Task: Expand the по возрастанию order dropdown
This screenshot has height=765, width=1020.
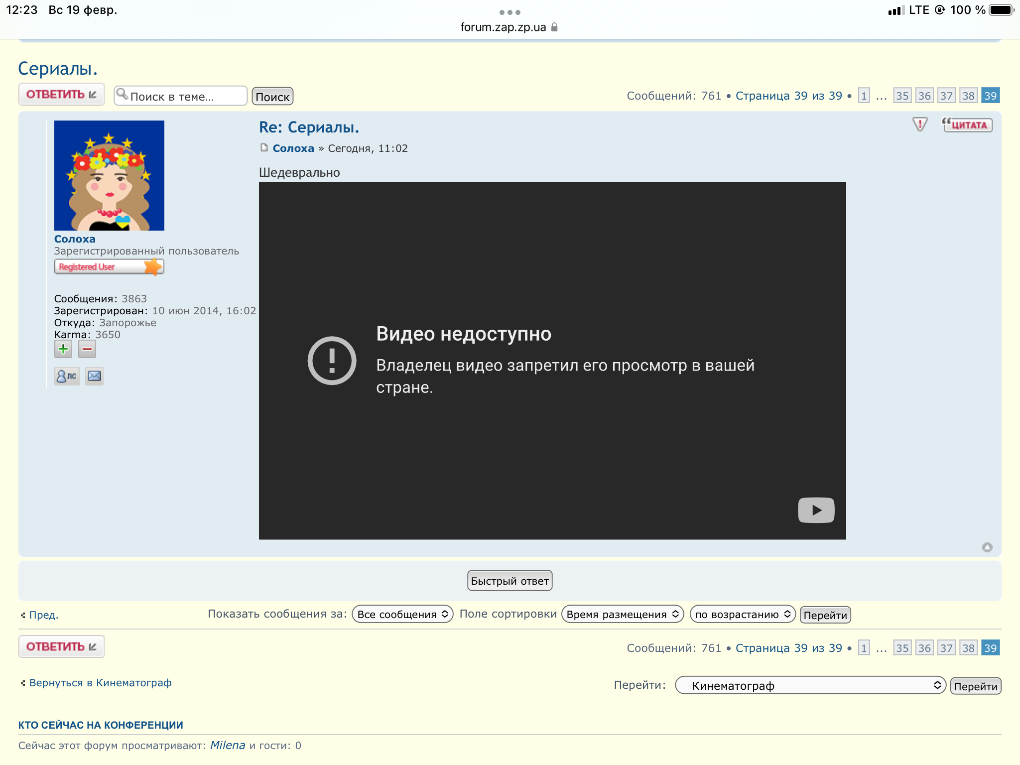Action: point(742,614)
